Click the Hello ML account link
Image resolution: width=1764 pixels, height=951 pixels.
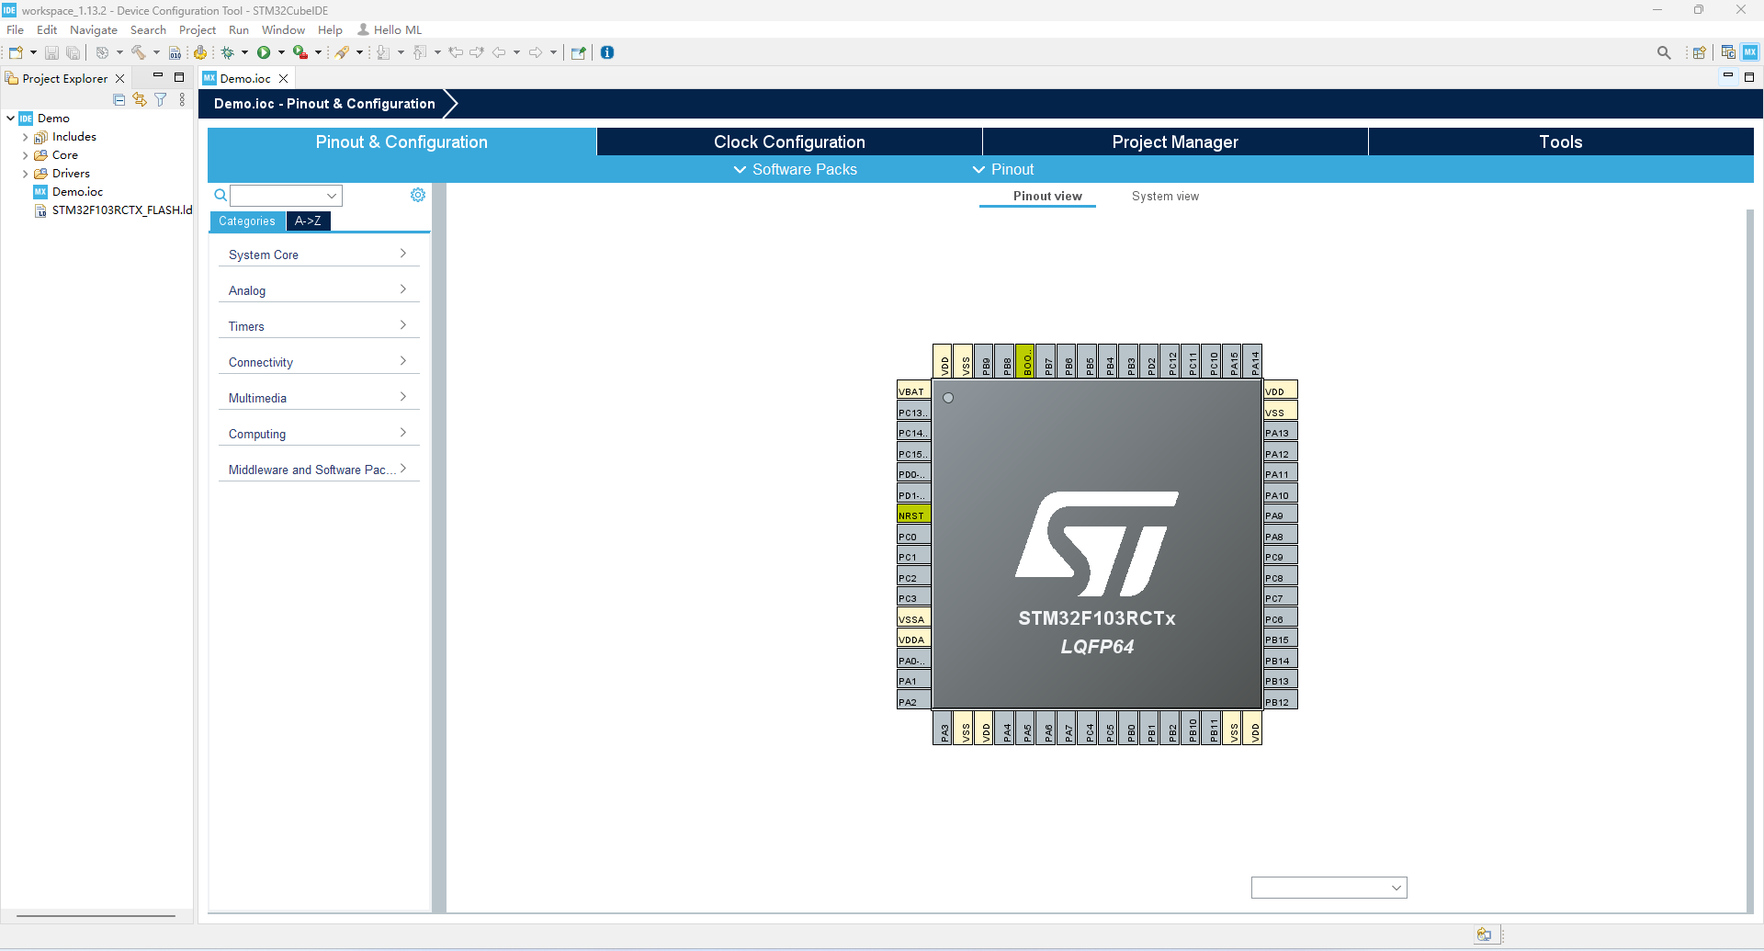pyautogui.click(x=390, y=30)
